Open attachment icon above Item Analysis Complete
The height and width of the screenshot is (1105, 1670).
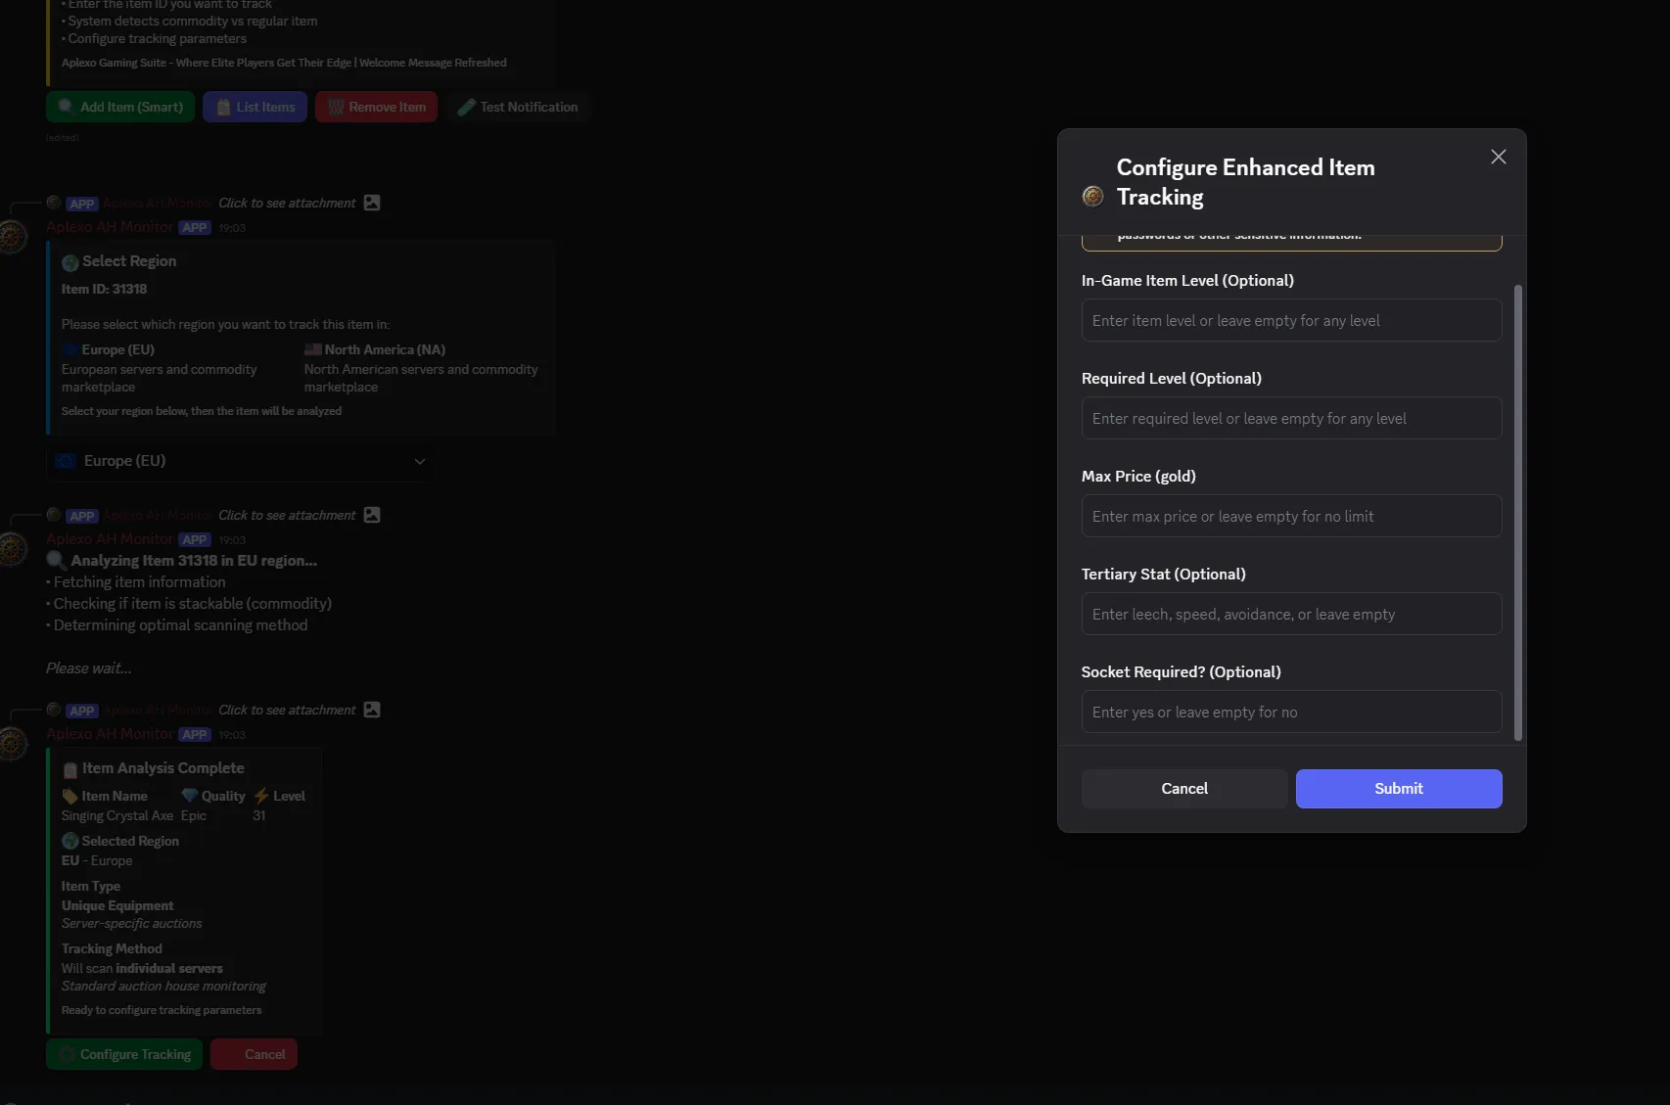pos(372,710)
